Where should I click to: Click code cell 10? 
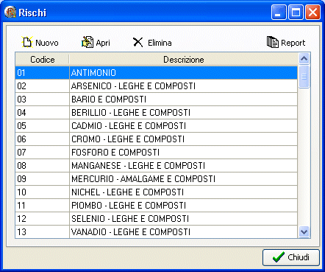pos(42,192)
